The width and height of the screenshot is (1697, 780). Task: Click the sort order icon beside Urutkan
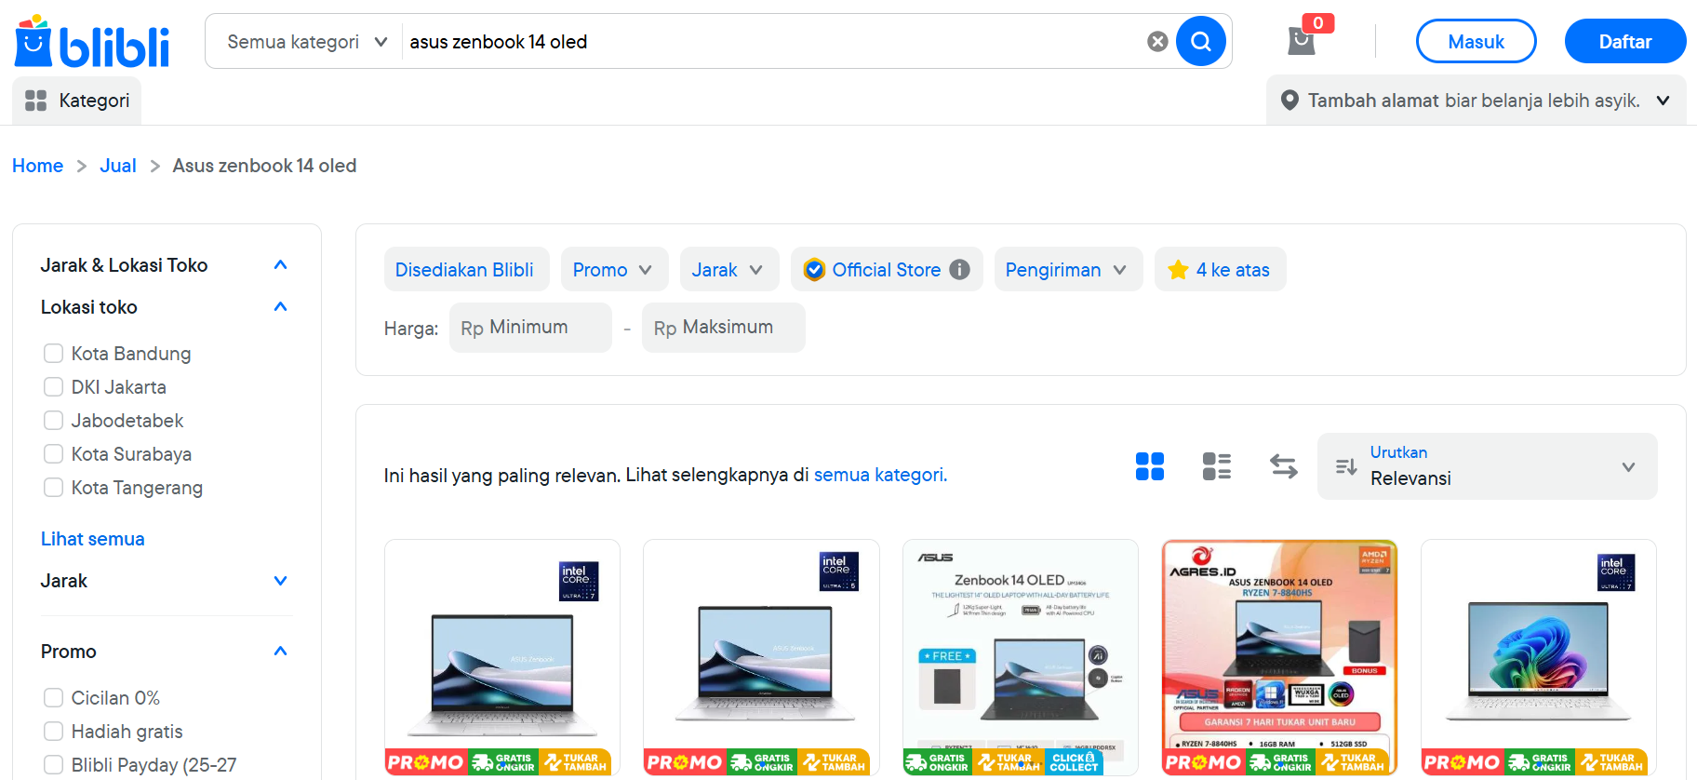(1346, 466)
